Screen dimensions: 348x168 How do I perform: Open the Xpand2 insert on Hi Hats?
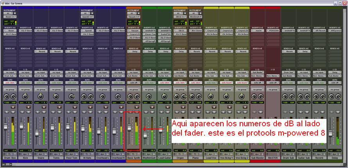(87, 30)
